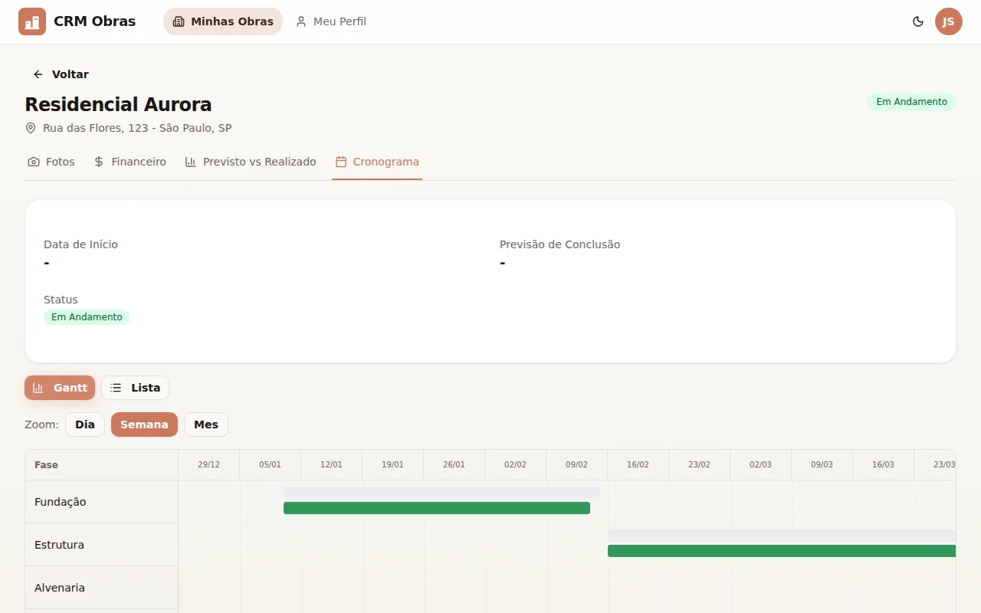Set zoom level to Semana
The image size is (981, 613).
(x=144, y=425)
